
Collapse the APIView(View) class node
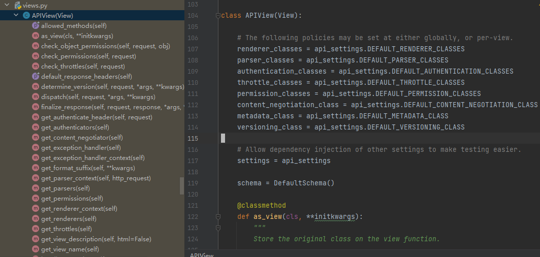coord(16,15)
